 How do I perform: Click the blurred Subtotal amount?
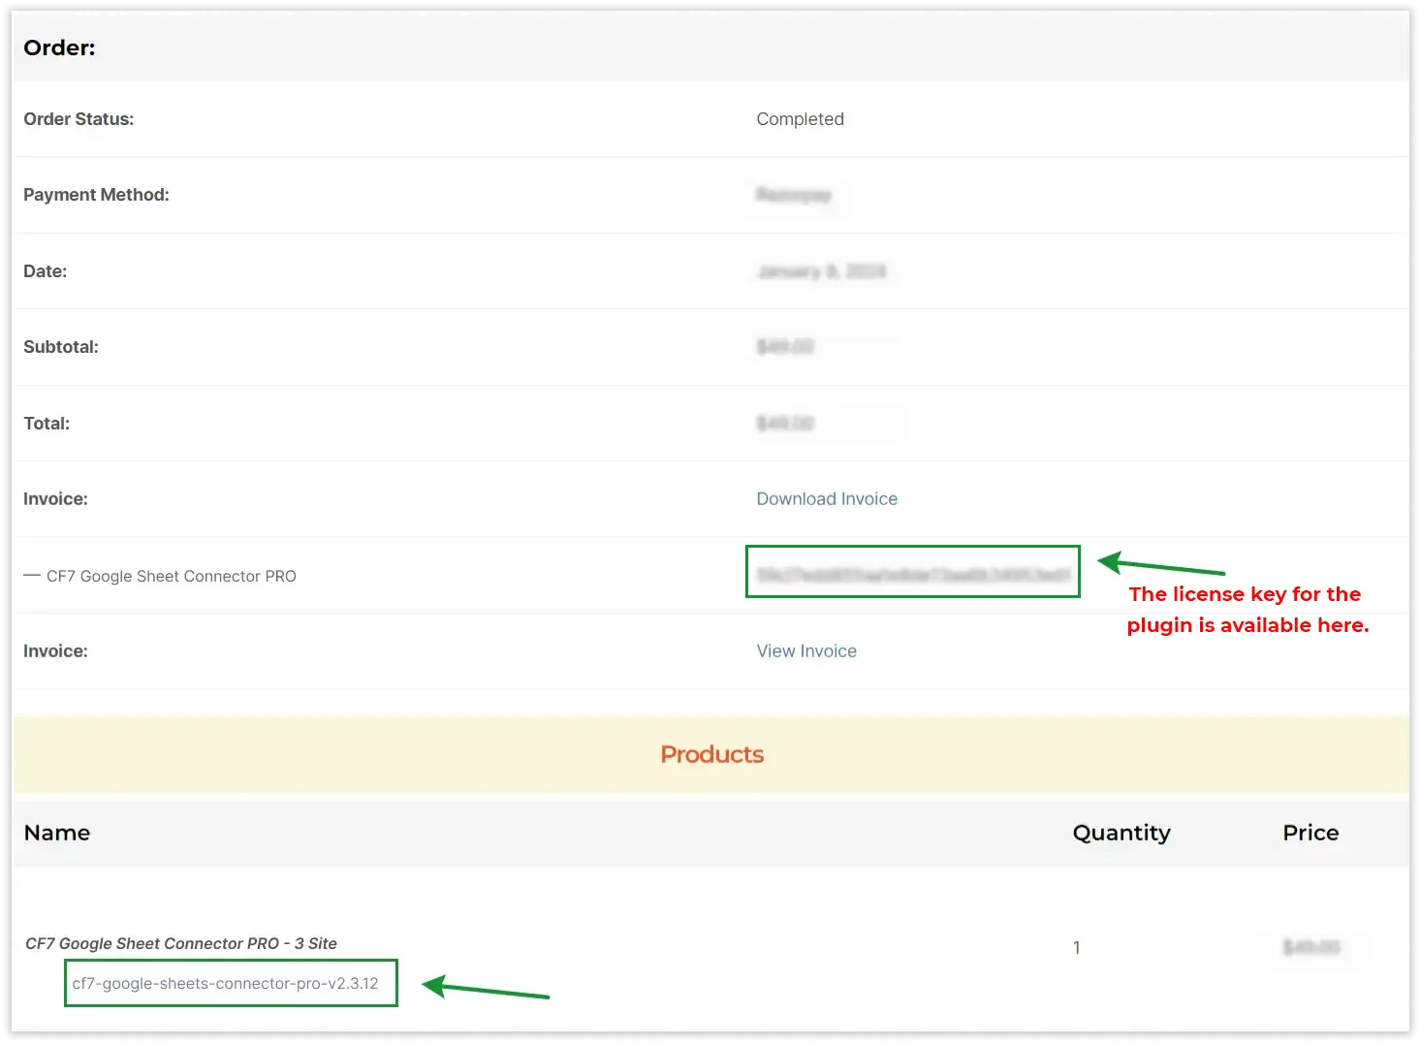point(785,347)
